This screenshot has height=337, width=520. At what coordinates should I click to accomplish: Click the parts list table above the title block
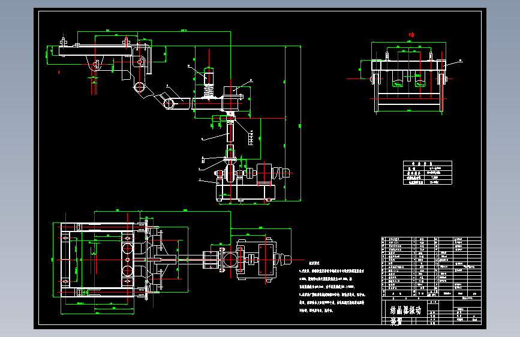point(431,267)
